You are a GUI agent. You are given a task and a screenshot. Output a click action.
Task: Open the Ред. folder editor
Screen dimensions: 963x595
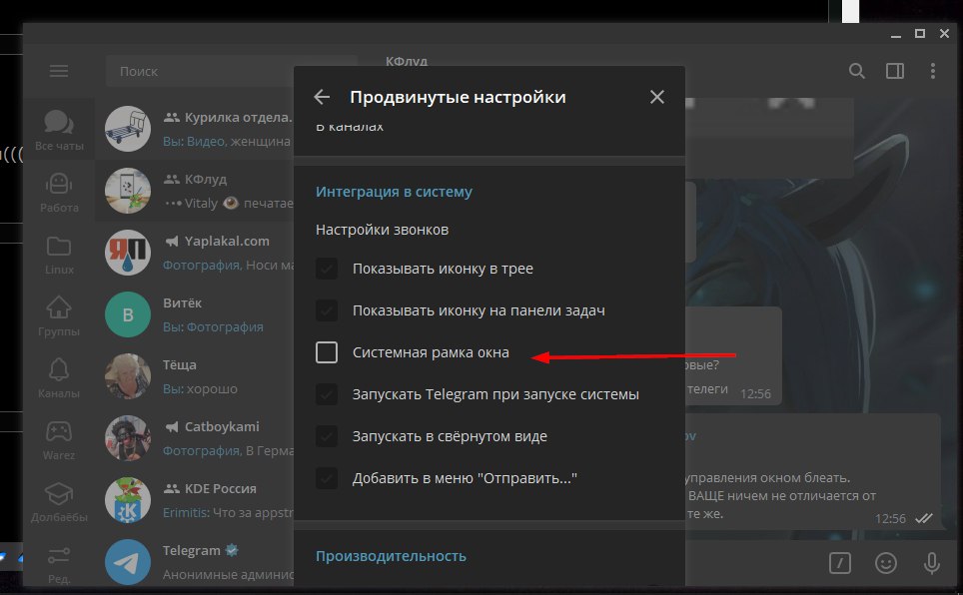(59, 564)
